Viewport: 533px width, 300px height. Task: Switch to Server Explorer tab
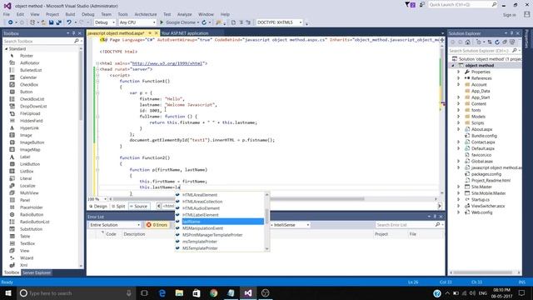pos(37,272)
